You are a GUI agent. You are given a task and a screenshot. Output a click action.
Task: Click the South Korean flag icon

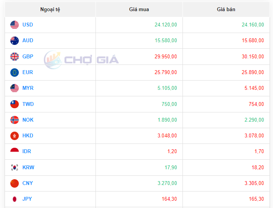(15, 167)
